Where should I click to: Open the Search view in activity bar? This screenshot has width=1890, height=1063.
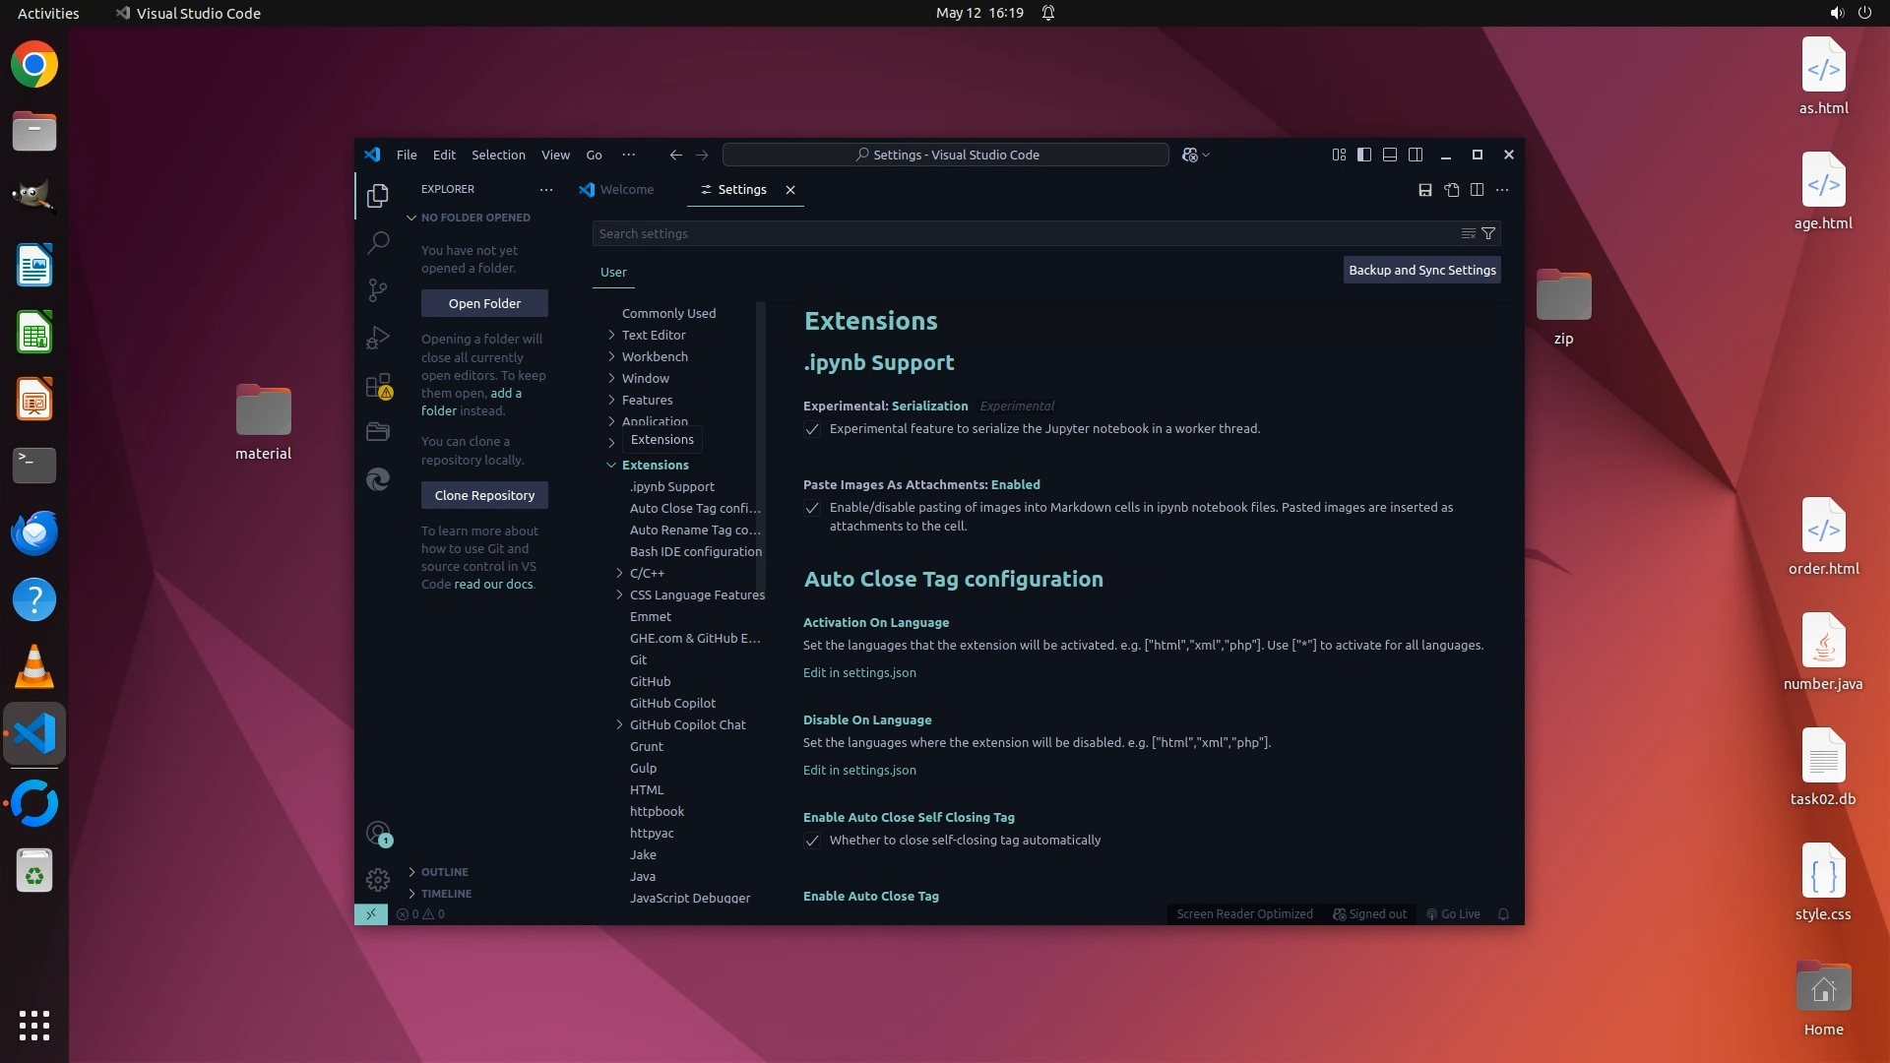tap(378, 242)
